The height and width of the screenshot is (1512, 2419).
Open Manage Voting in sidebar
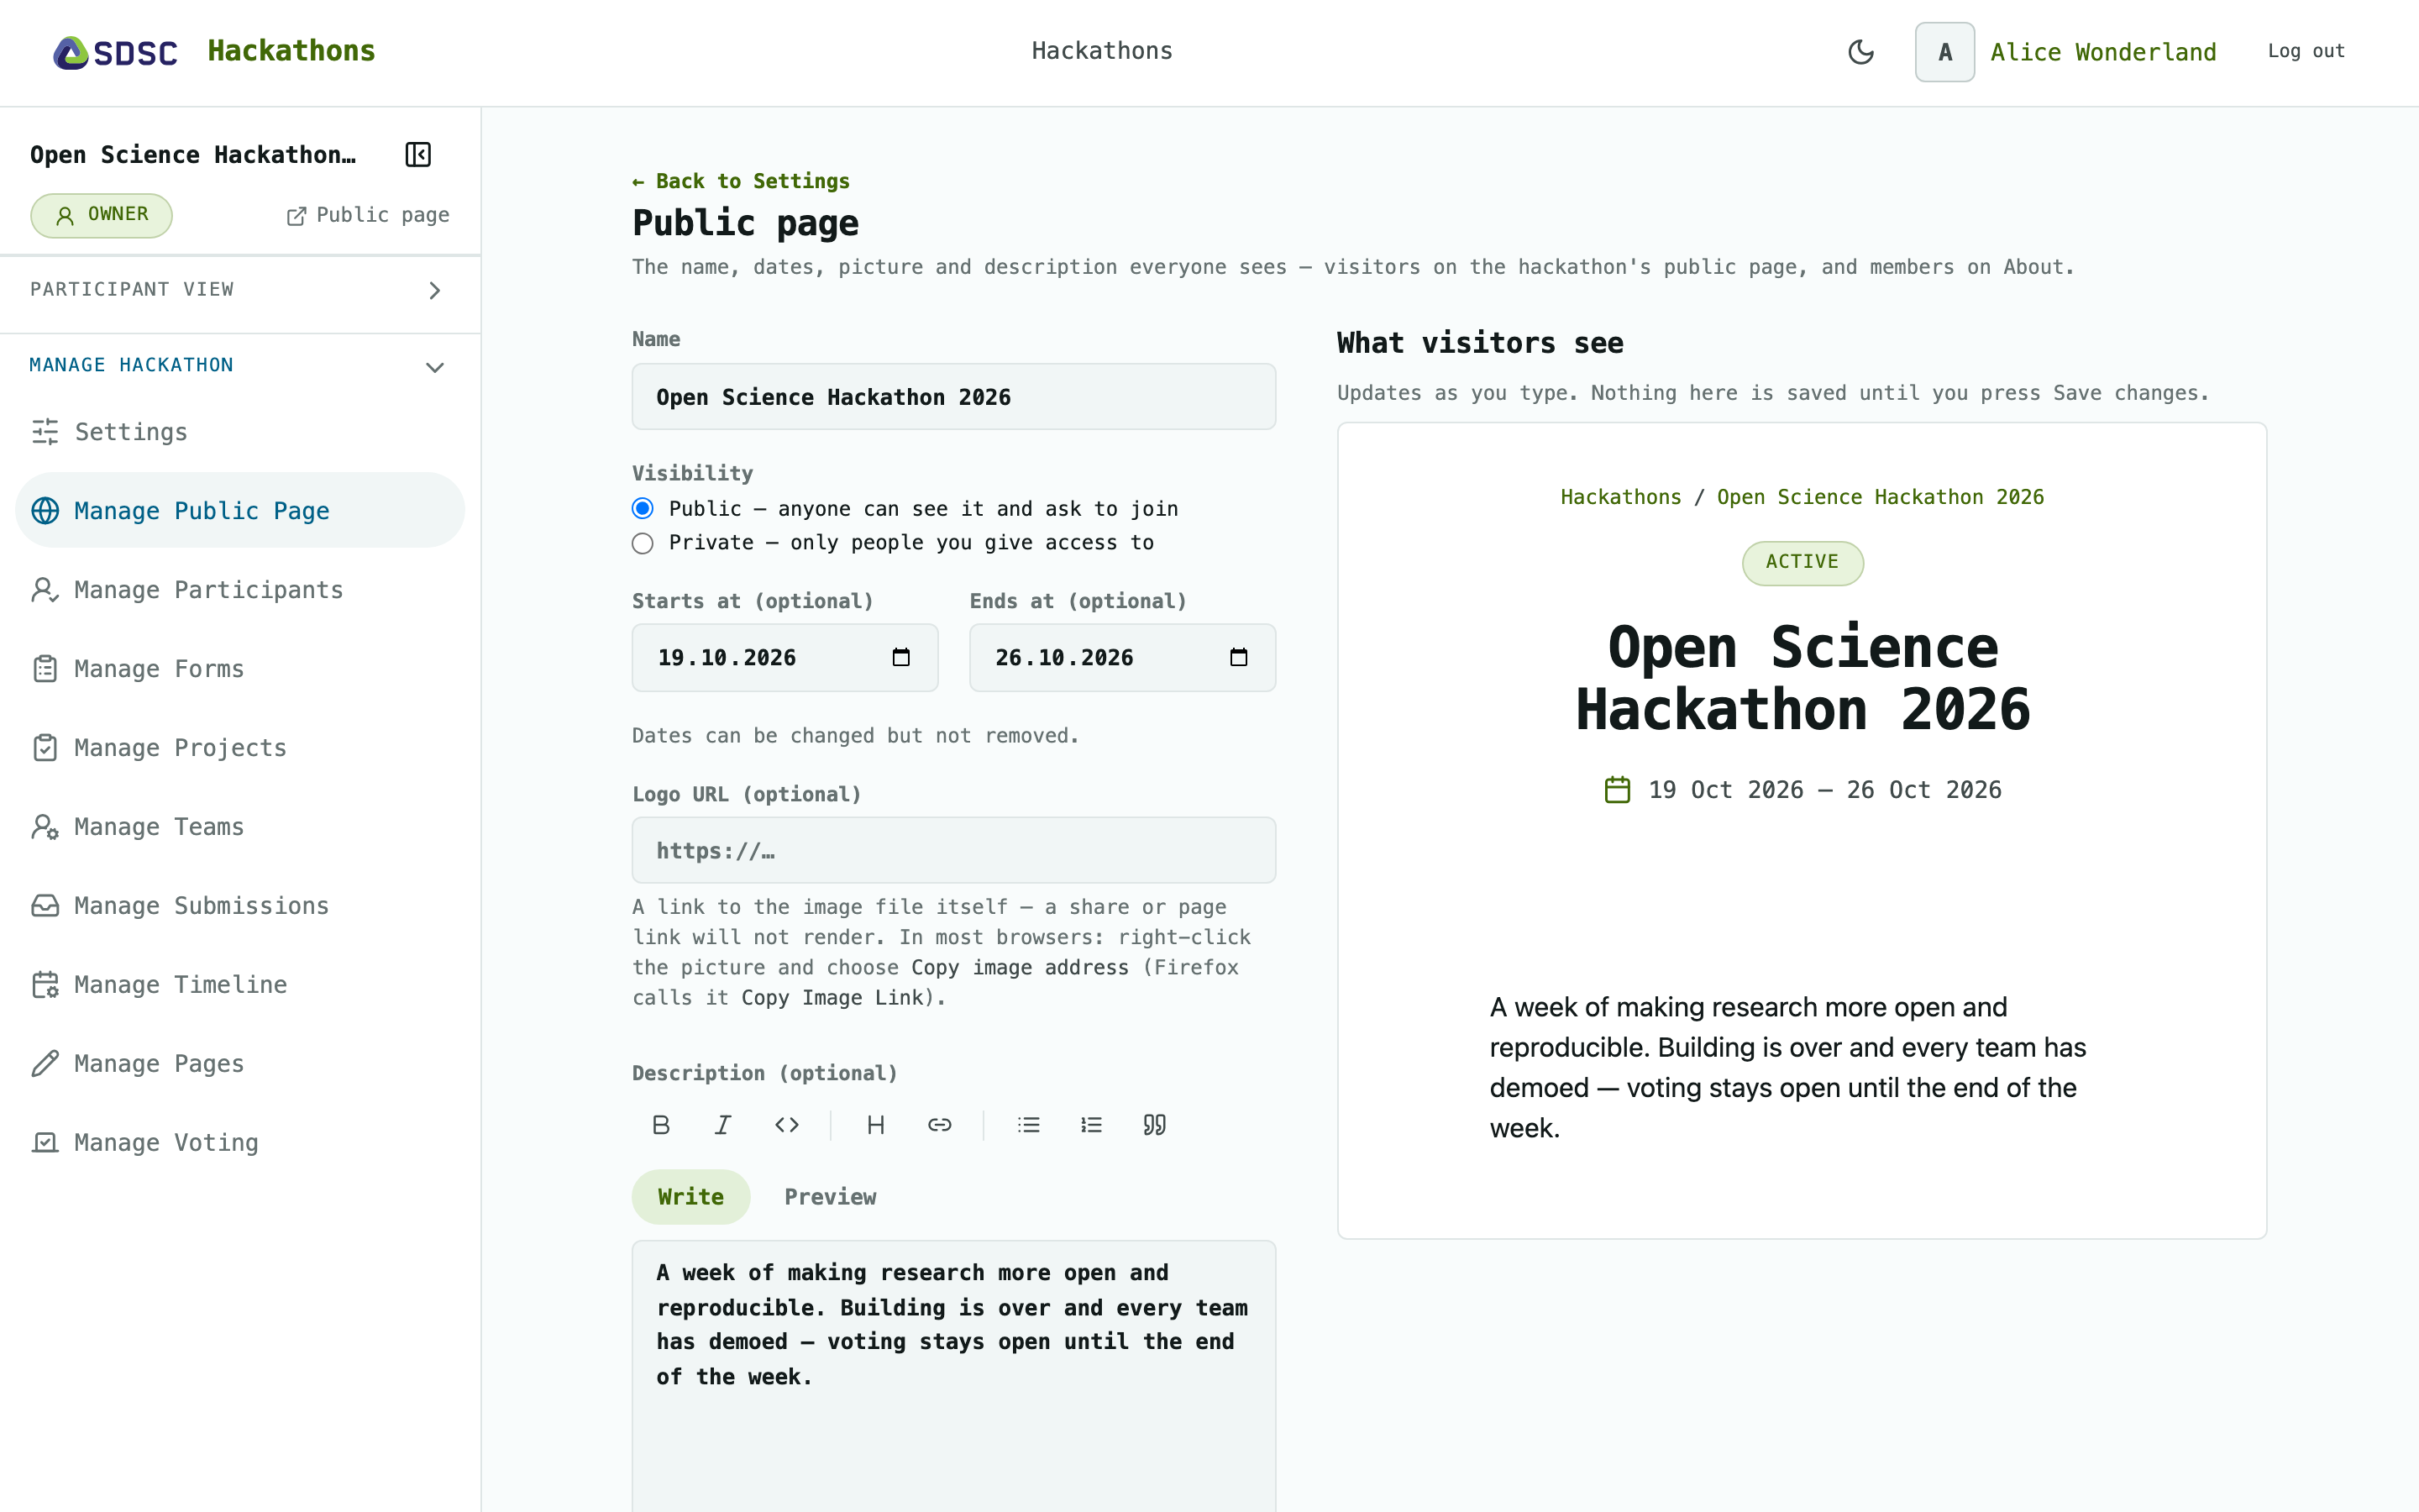point(240,1143)
